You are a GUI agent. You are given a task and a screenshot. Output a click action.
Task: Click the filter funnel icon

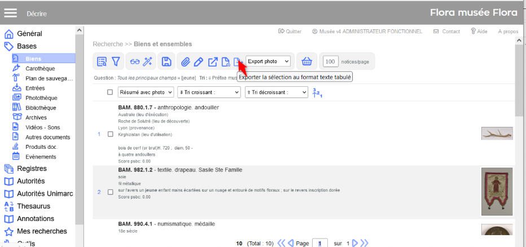pyautogui.click(x=116, y=61)
